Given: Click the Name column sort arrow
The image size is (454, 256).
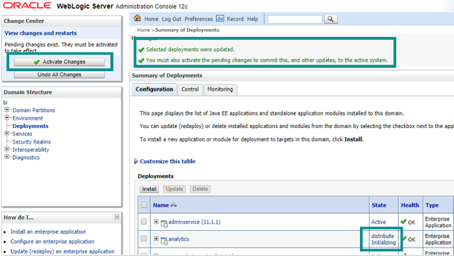Looking at the screenshot, I should coord(174,205).
